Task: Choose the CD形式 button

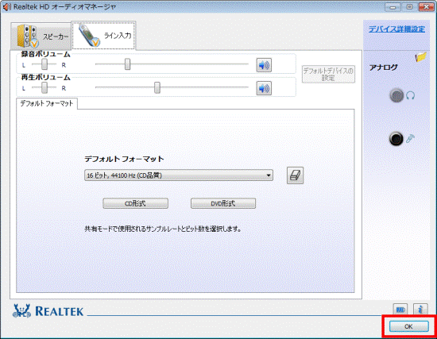Action: click(x=135, y=203)
